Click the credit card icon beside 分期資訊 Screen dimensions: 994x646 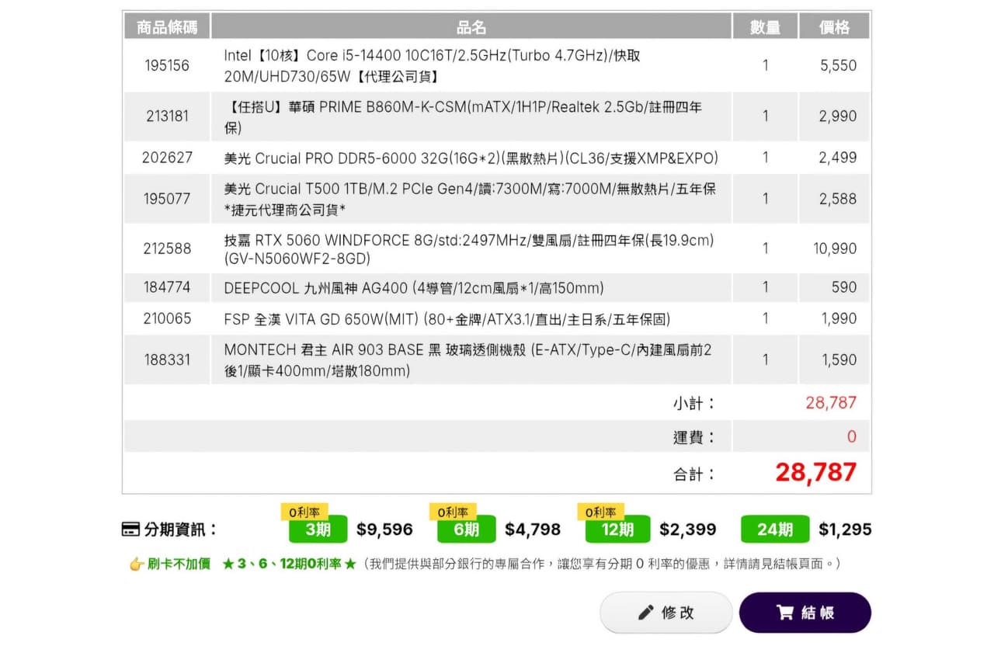coord(131,530)
